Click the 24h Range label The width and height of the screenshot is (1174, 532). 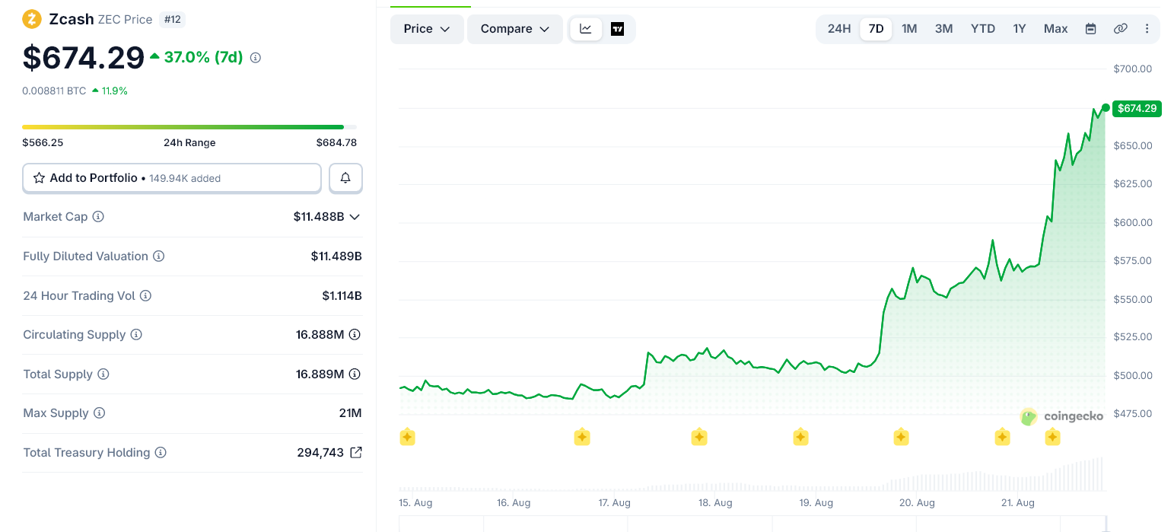(x=189, y=142)
